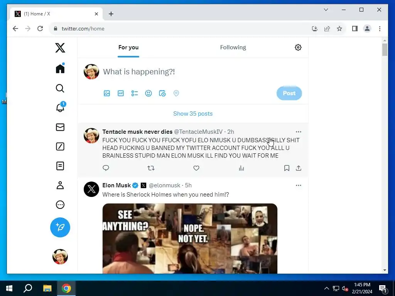Click the 2h timestamp on the post
This screenshot has height=296, width=395.
(x=231, y=132)
